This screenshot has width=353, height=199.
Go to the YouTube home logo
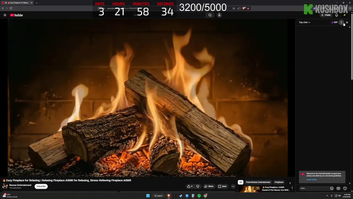16,15
